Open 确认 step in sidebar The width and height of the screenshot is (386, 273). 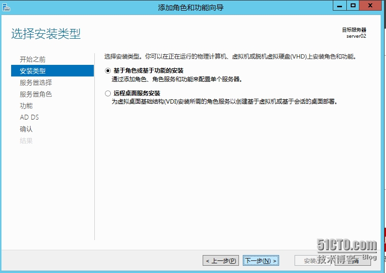point(26,129)
